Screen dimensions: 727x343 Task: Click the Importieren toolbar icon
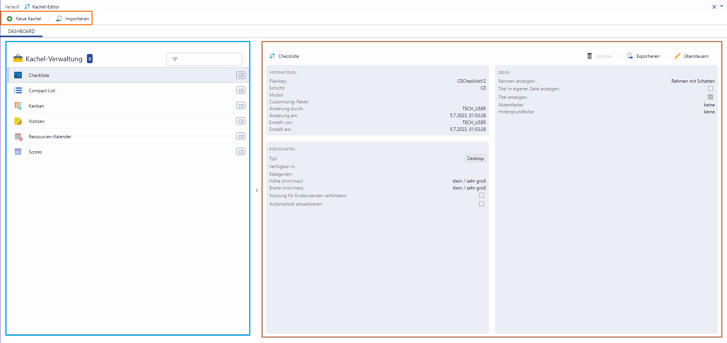pos(59,19)
